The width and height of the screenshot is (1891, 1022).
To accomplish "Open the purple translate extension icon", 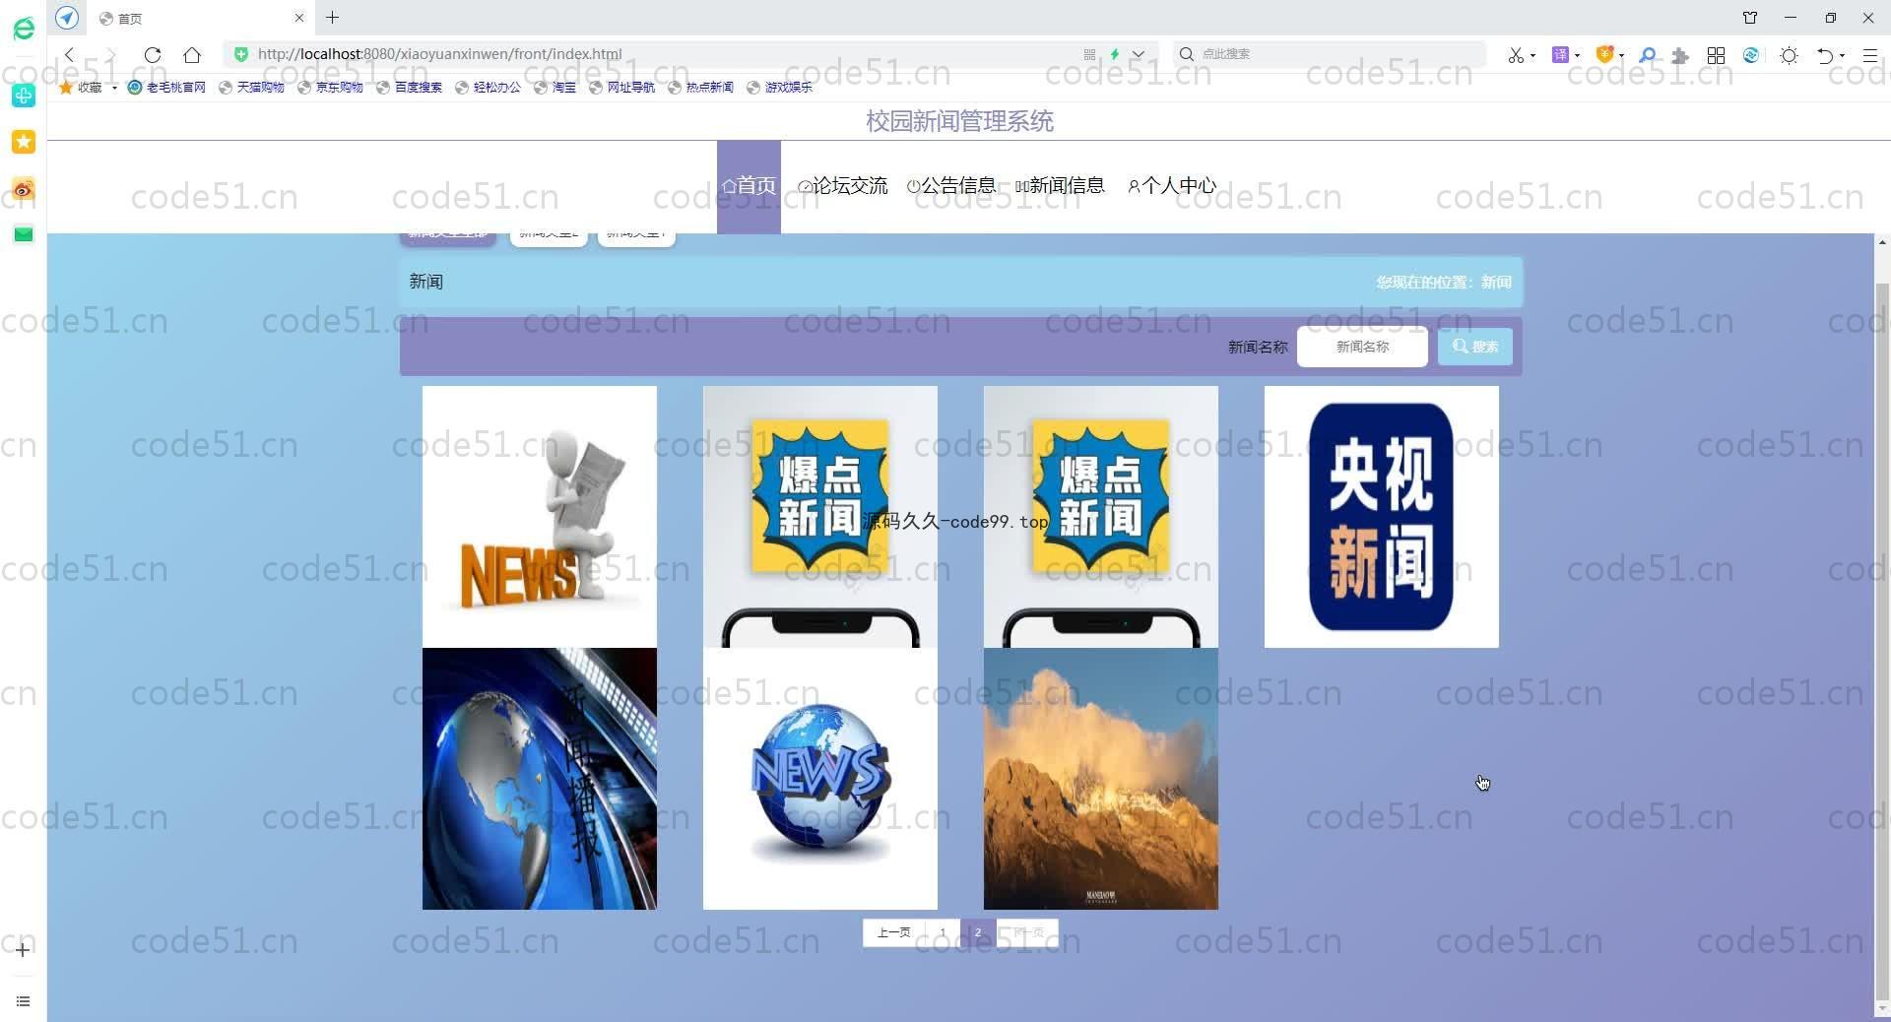I will click(x=1560, y=55).
